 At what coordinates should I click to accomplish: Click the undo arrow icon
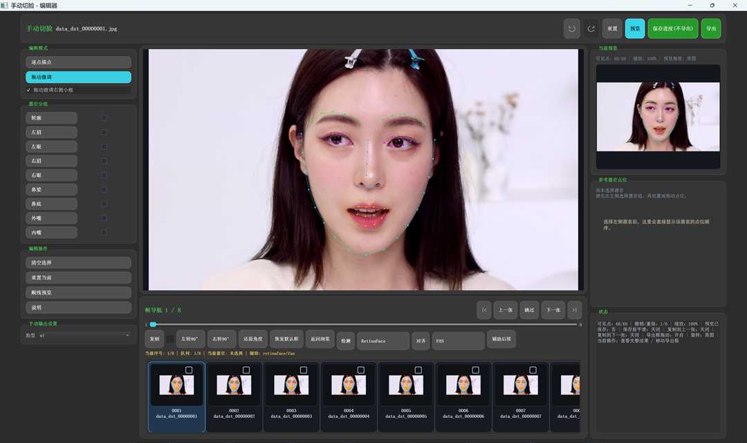pos(572,28)
